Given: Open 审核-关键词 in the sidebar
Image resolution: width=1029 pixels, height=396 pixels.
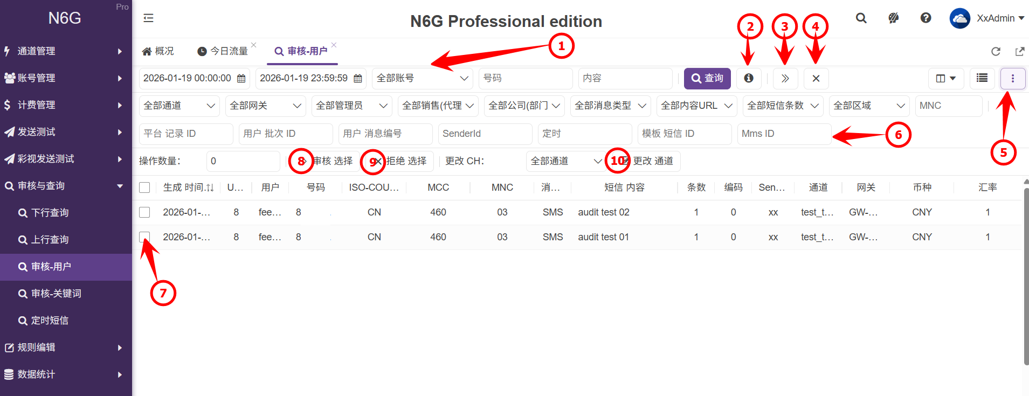Looking at the screenshot, I should 66,294.
